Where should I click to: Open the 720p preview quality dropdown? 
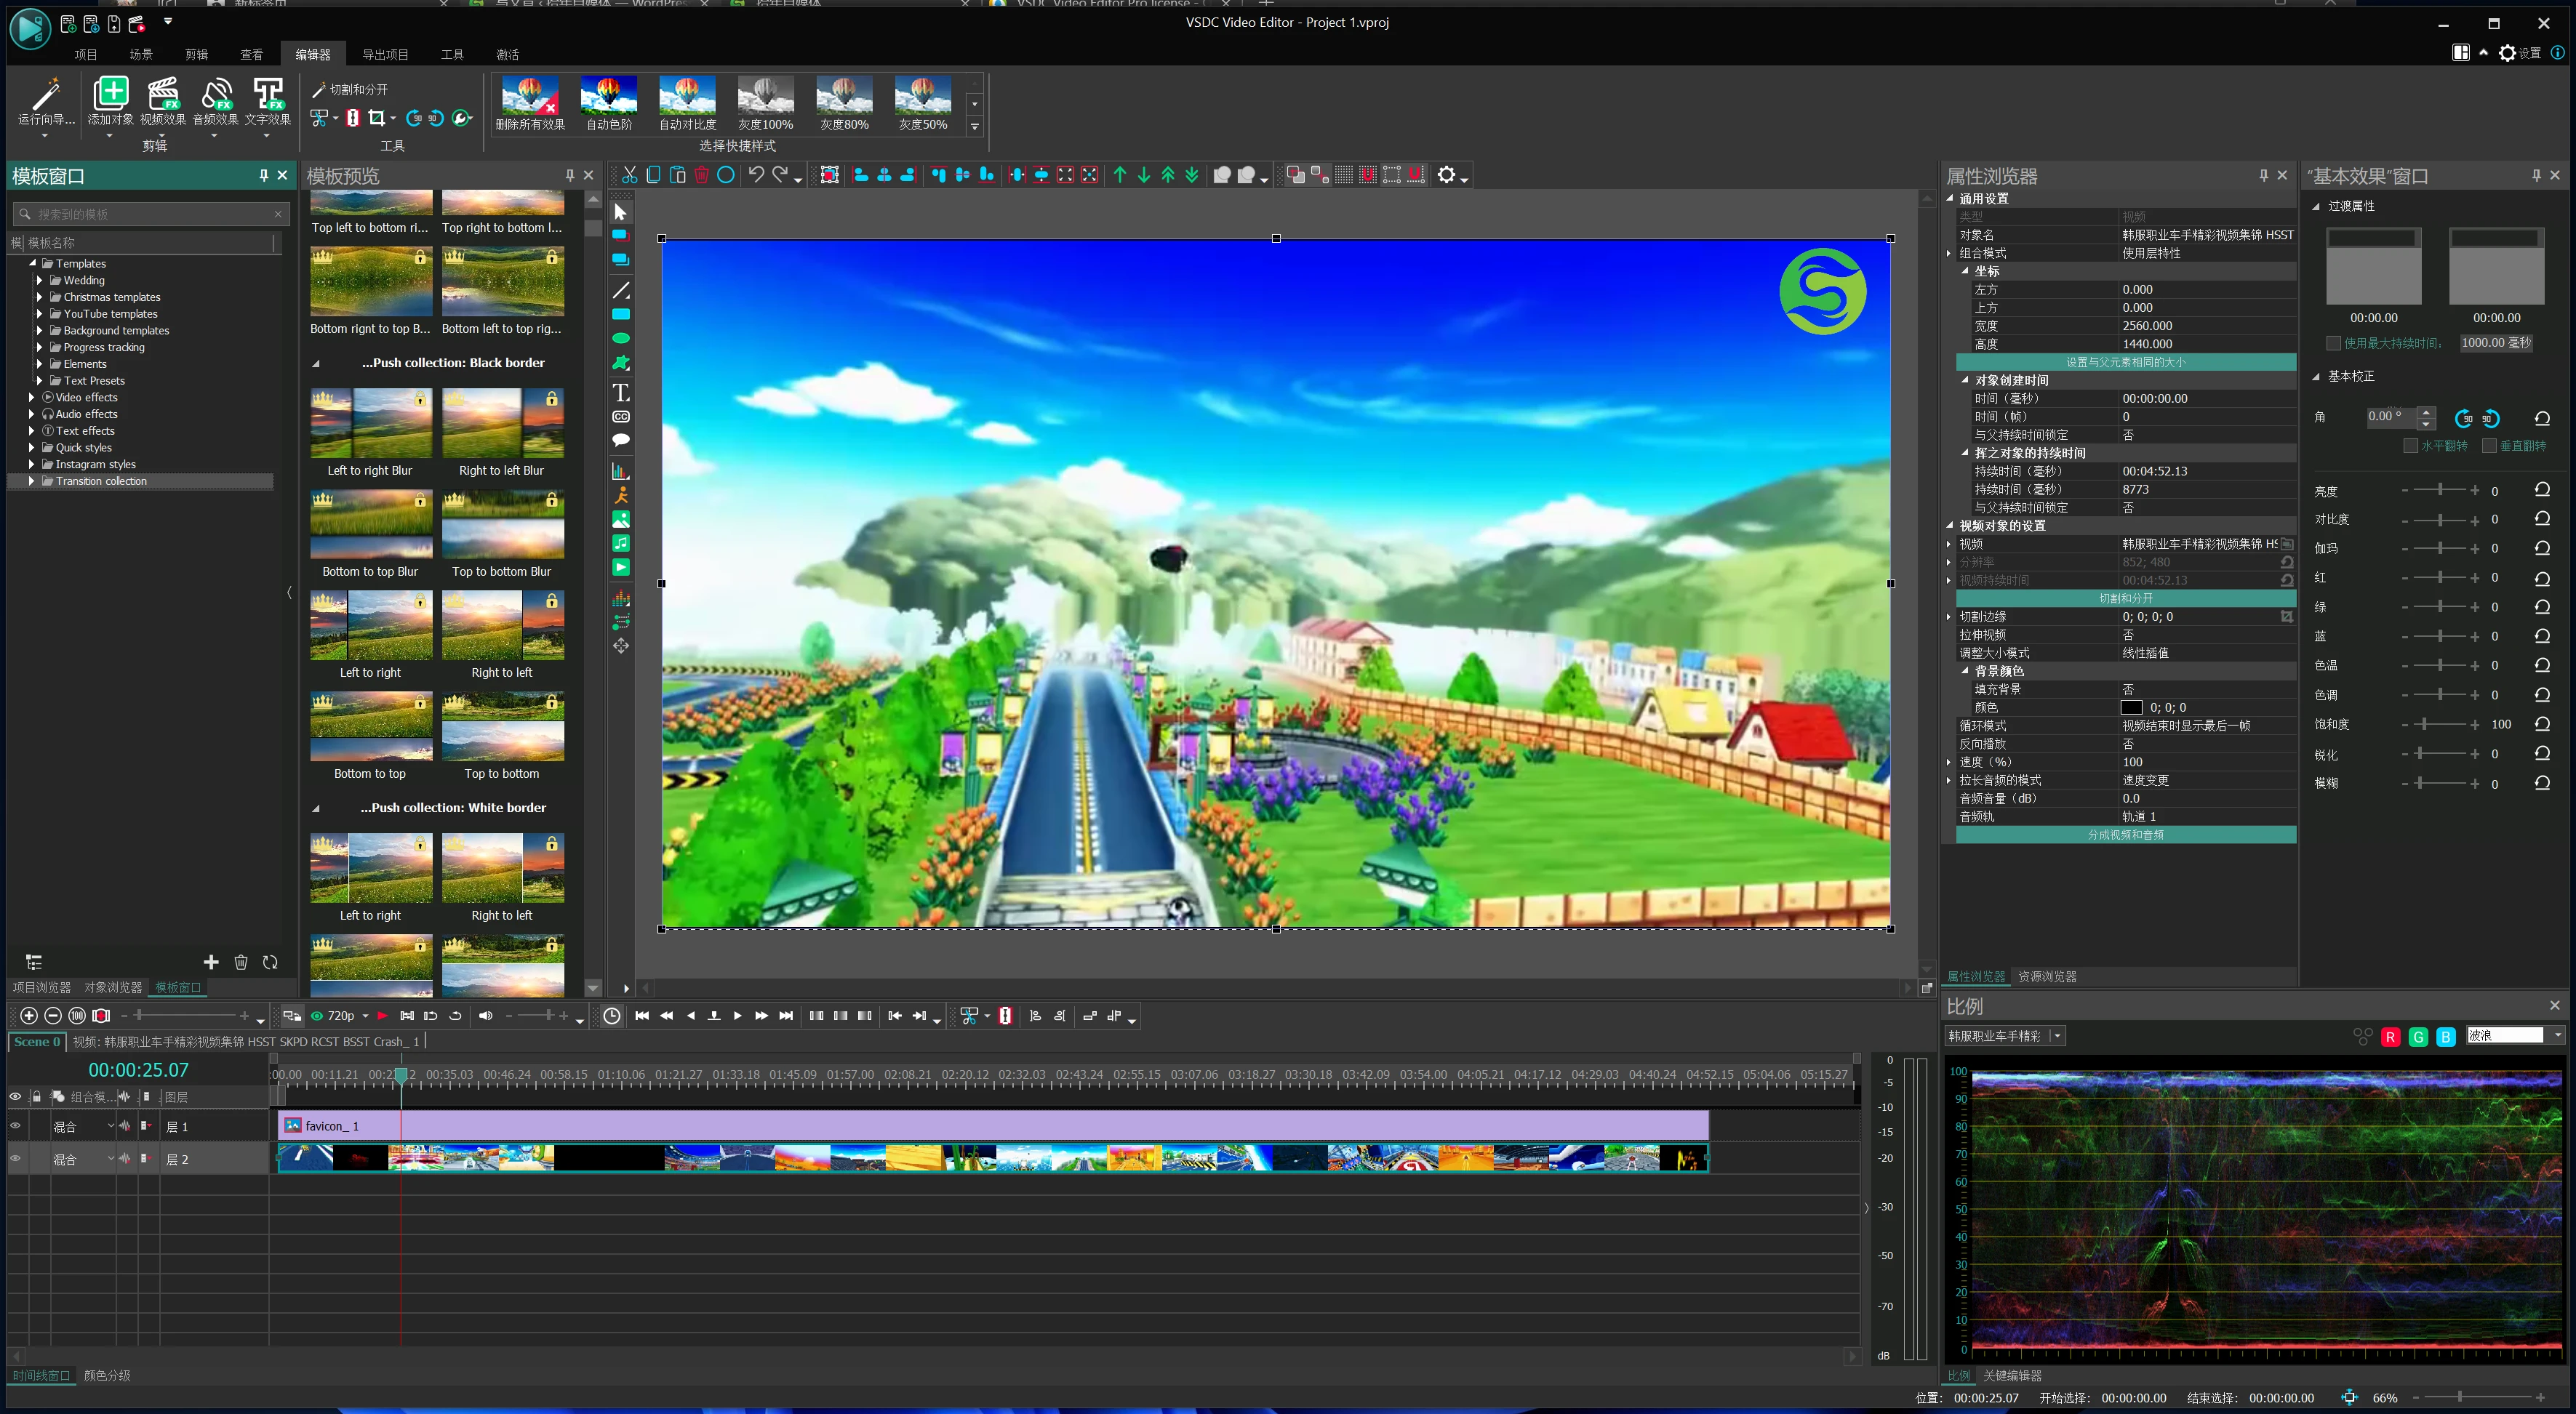(365, 1016)
